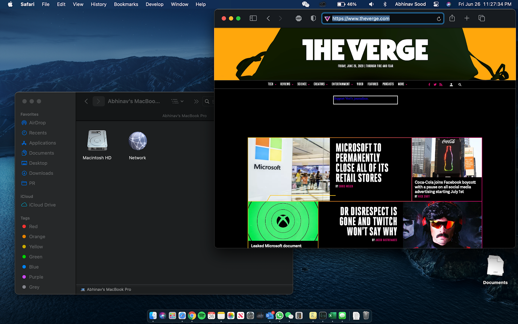This screenshot has width=518, height=324.
Task: Open the Video section link
Action: [x=360, y=84]
